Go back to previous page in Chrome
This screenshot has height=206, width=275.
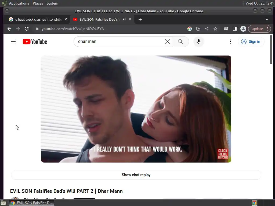click(9, 29)
